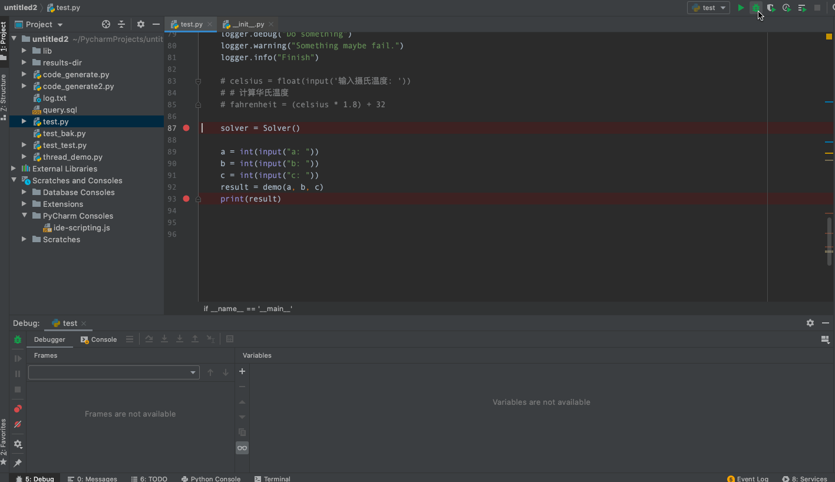Viewport: 835px width, 482px height.
Task: Select the test.py editor tab
Action: tap(191, 24)
